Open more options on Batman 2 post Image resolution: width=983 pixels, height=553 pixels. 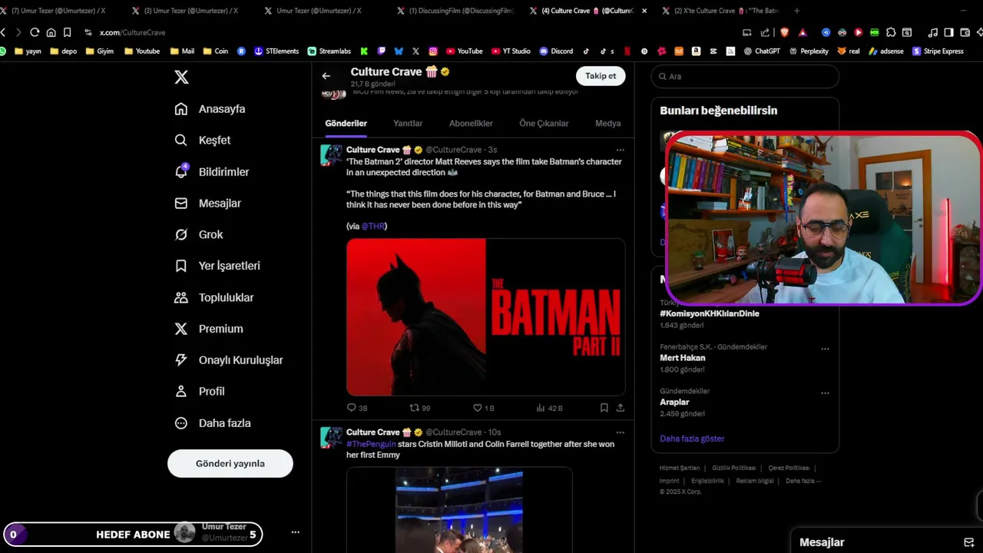point(620,150)
